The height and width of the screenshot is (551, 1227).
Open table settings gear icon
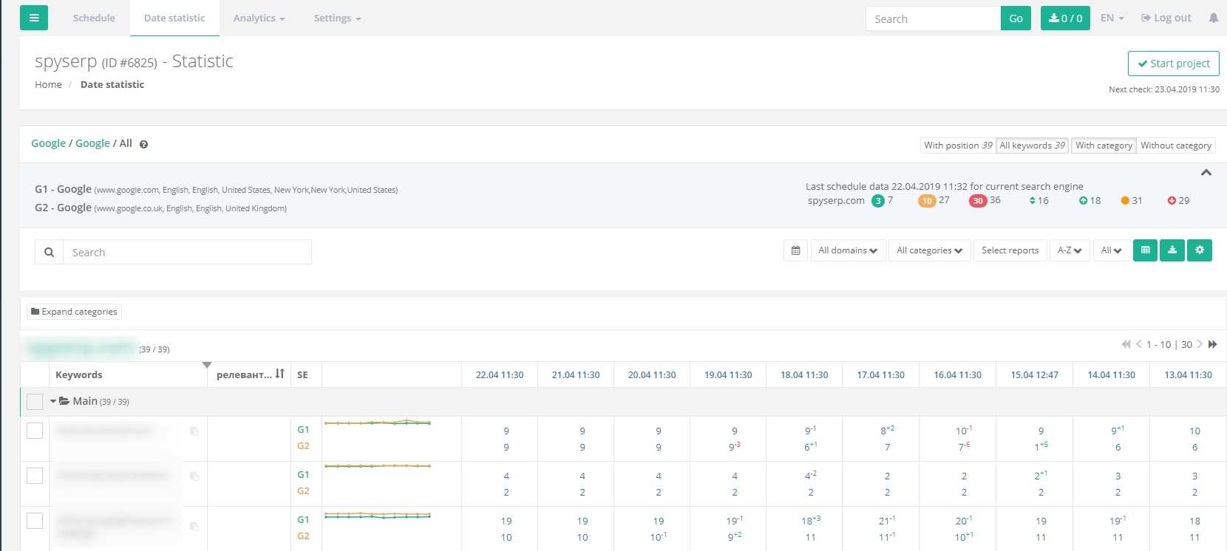tap(1200, 250)
